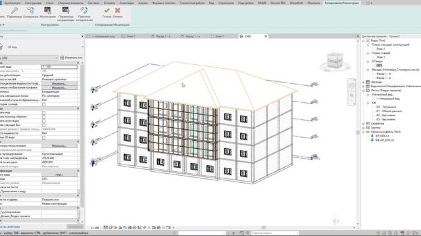Toggle the Обрезать вид checkbox

(44, 113)
